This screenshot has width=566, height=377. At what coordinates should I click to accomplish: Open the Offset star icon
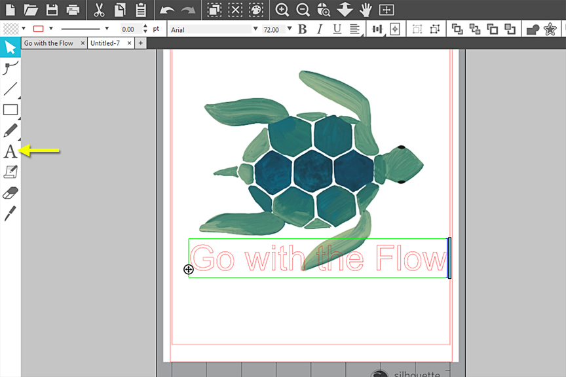[x=550, y=29]
